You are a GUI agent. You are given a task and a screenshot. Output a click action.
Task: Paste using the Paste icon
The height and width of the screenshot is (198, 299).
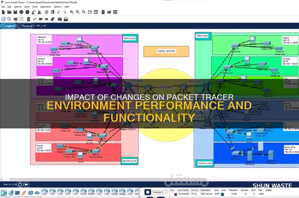pos(53,12)
